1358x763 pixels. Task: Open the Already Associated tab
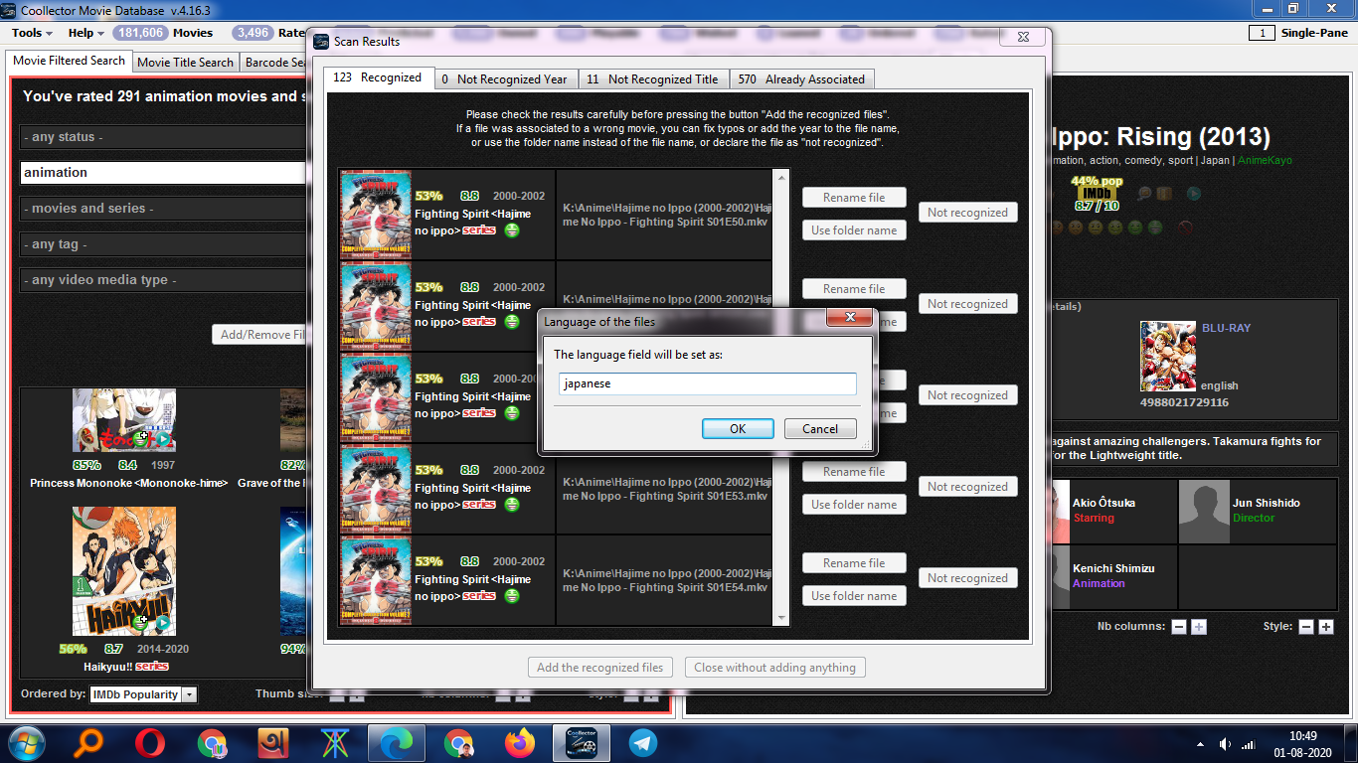click(802, 79)
